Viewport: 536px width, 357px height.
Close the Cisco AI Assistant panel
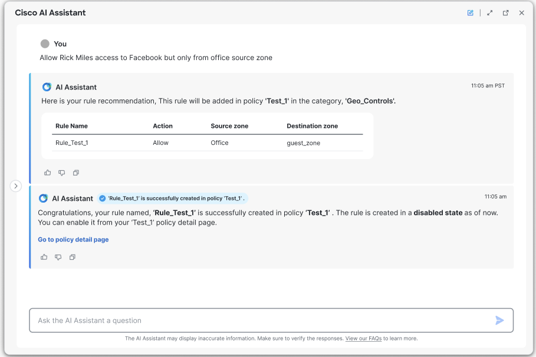pyautogui.click(x=522, y=12)
